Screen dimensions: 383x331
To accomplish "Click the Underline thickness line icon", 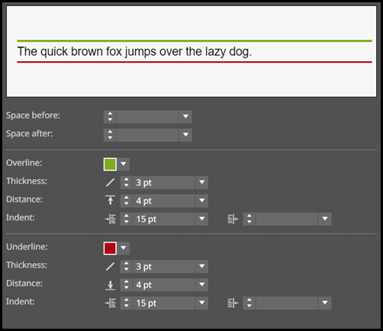I will point(110,267).
